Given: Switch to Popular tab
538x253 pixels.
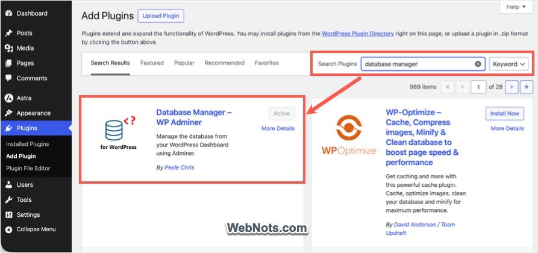Looking at the screenshot, I should click(184, 63).
